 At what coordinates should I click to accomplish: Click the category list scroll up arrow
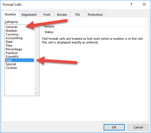click(37, 27)
